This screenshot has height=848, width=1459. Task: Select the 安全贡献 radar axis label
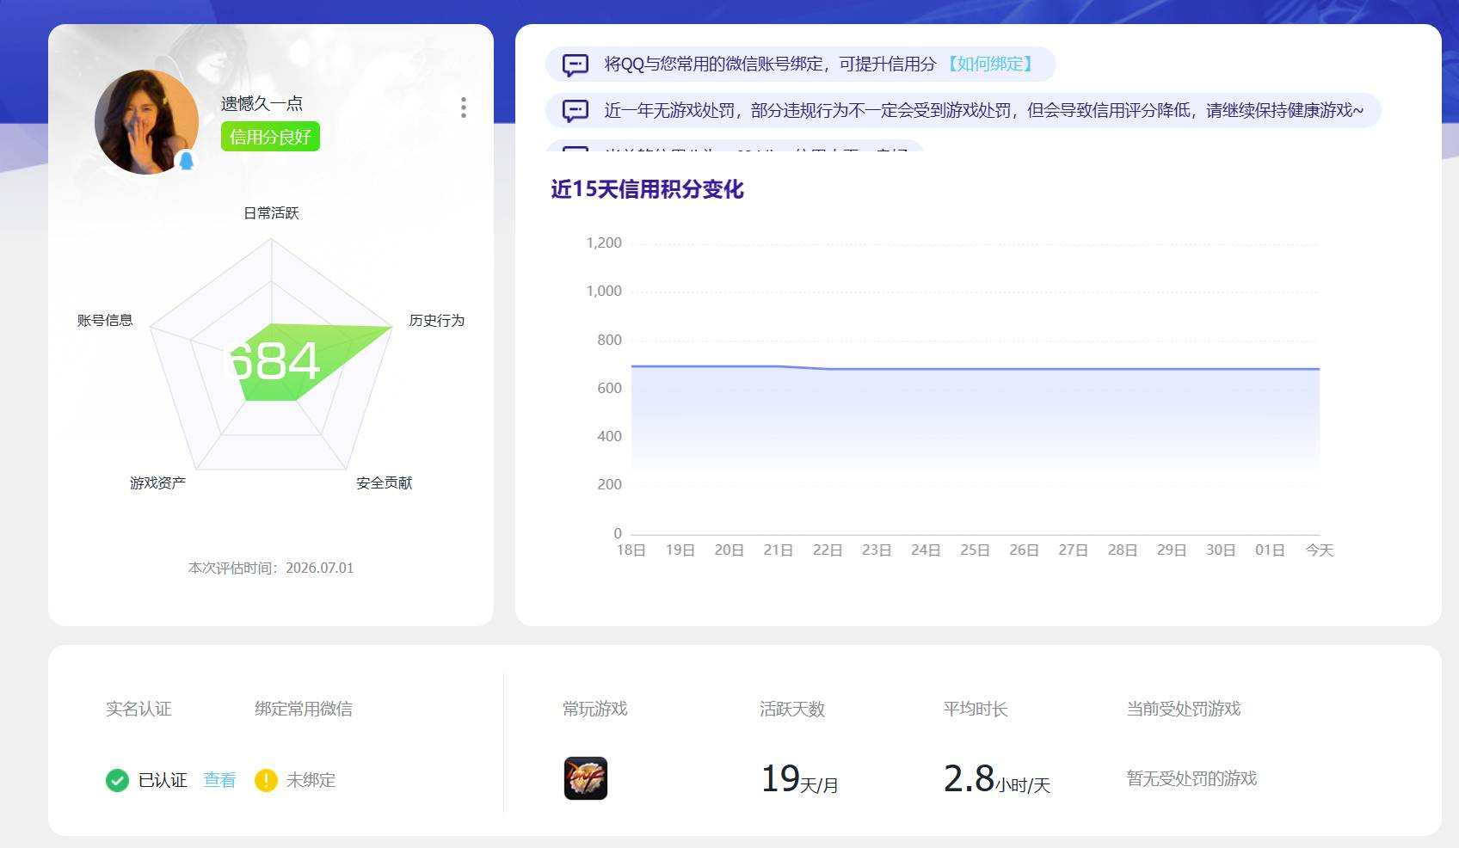(384, 483)
